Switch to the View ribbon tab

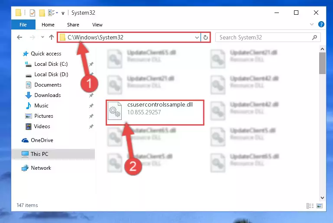(97, 25)
